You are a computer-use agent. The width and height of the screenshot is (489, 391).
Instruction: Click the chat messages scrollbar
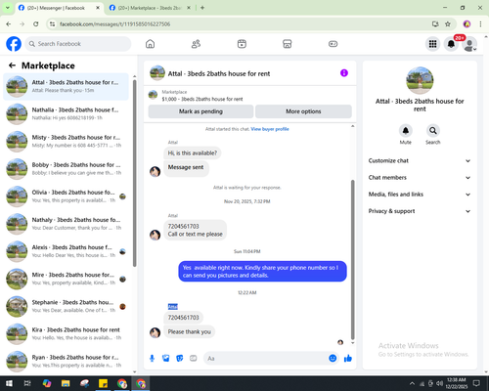[x=352, y=259]
